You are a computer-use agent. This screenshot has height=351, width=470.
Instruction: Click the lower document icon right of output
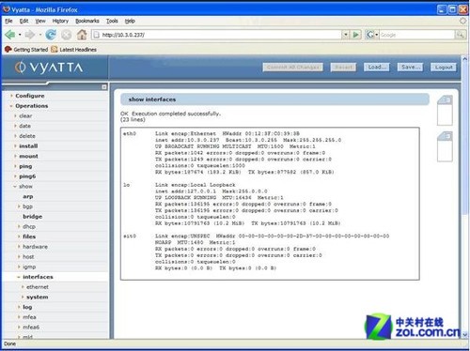click(x=445, y=146)
